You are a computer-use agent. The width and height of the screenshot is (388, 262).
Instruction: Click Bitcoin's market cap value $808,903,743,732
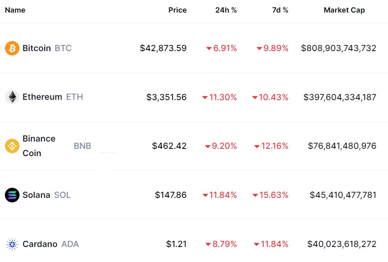coord(338,48)
